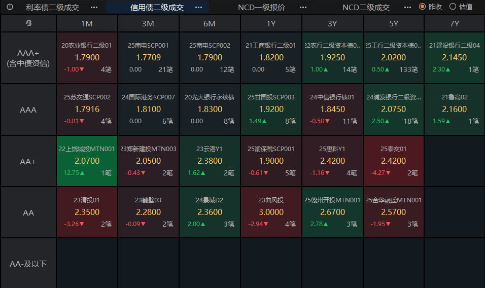
Task: Open the 24浦发银行二级资 bond cell
Action: pos(394,110)
